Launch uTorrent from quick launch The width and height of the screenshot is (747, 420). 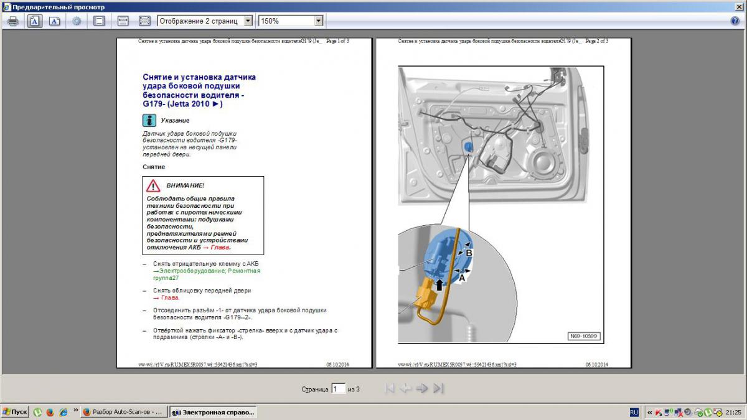point(37,412)
